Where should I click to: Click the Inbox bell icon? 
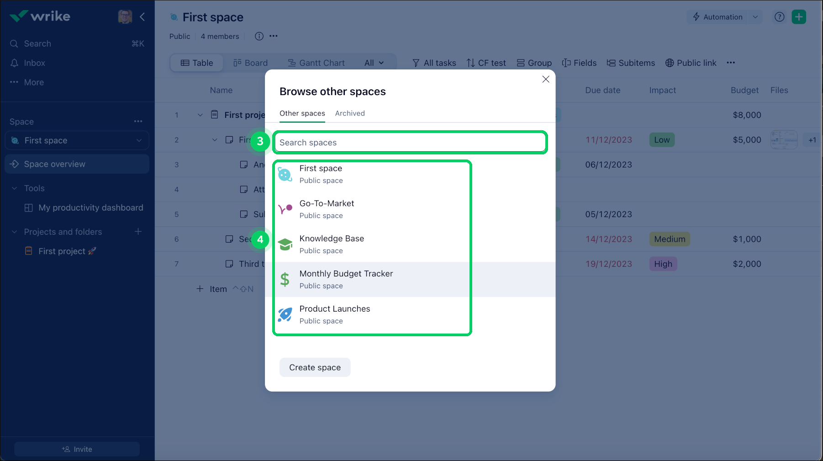14,63
